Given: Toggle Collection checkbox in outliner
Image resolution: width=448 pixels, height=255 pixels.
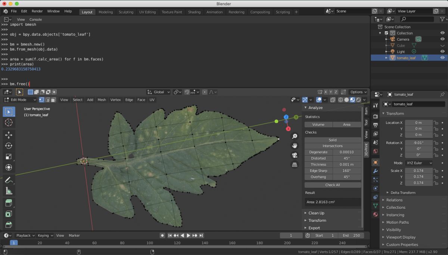Looking at the screenshot, I should (386, 33).
